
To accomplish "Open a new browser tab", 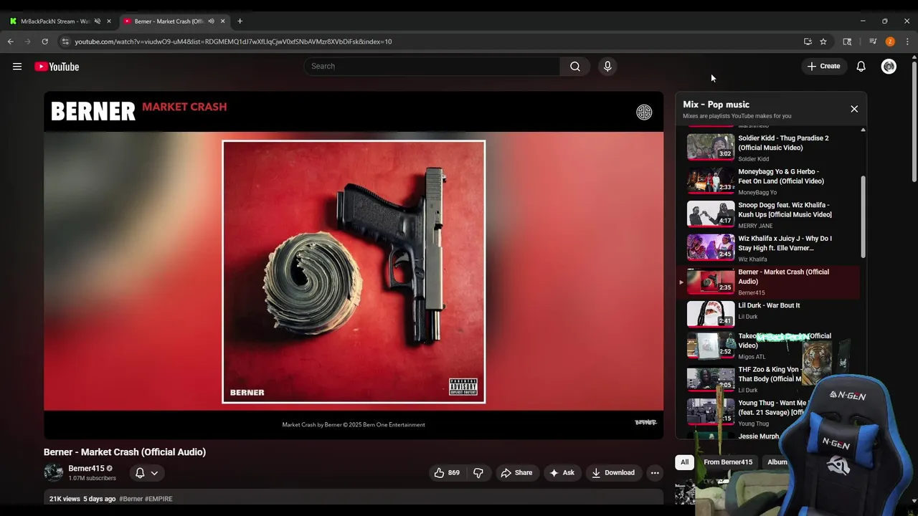I will coord(240,21).
